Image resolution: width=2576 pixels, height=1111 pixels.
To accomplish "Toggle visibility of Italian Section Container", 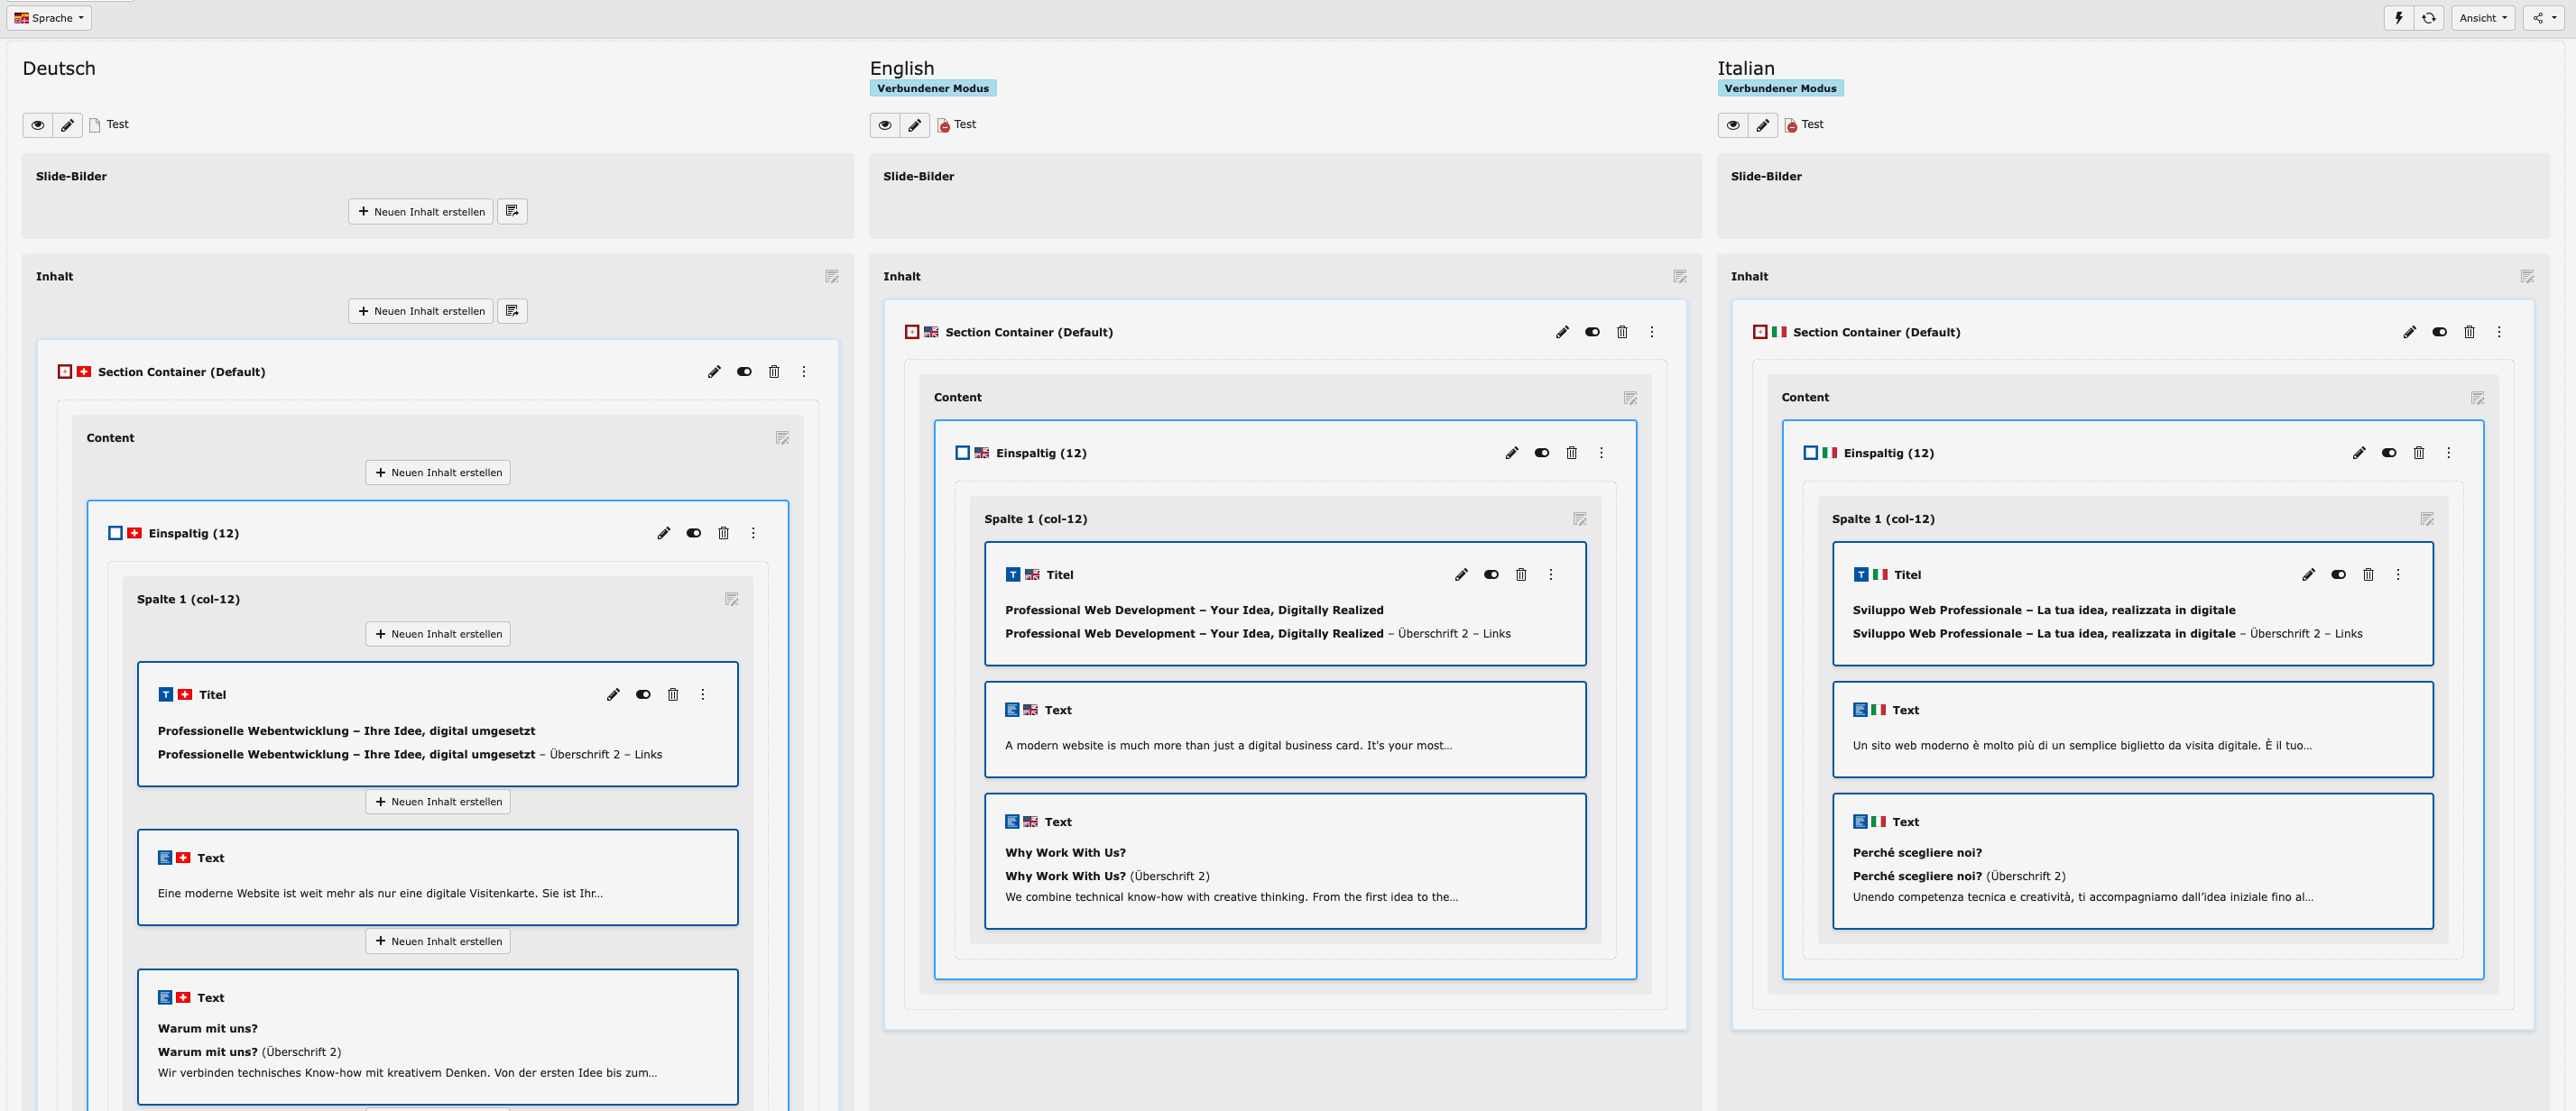I will pyautogui.click(x=2439, y=332).
